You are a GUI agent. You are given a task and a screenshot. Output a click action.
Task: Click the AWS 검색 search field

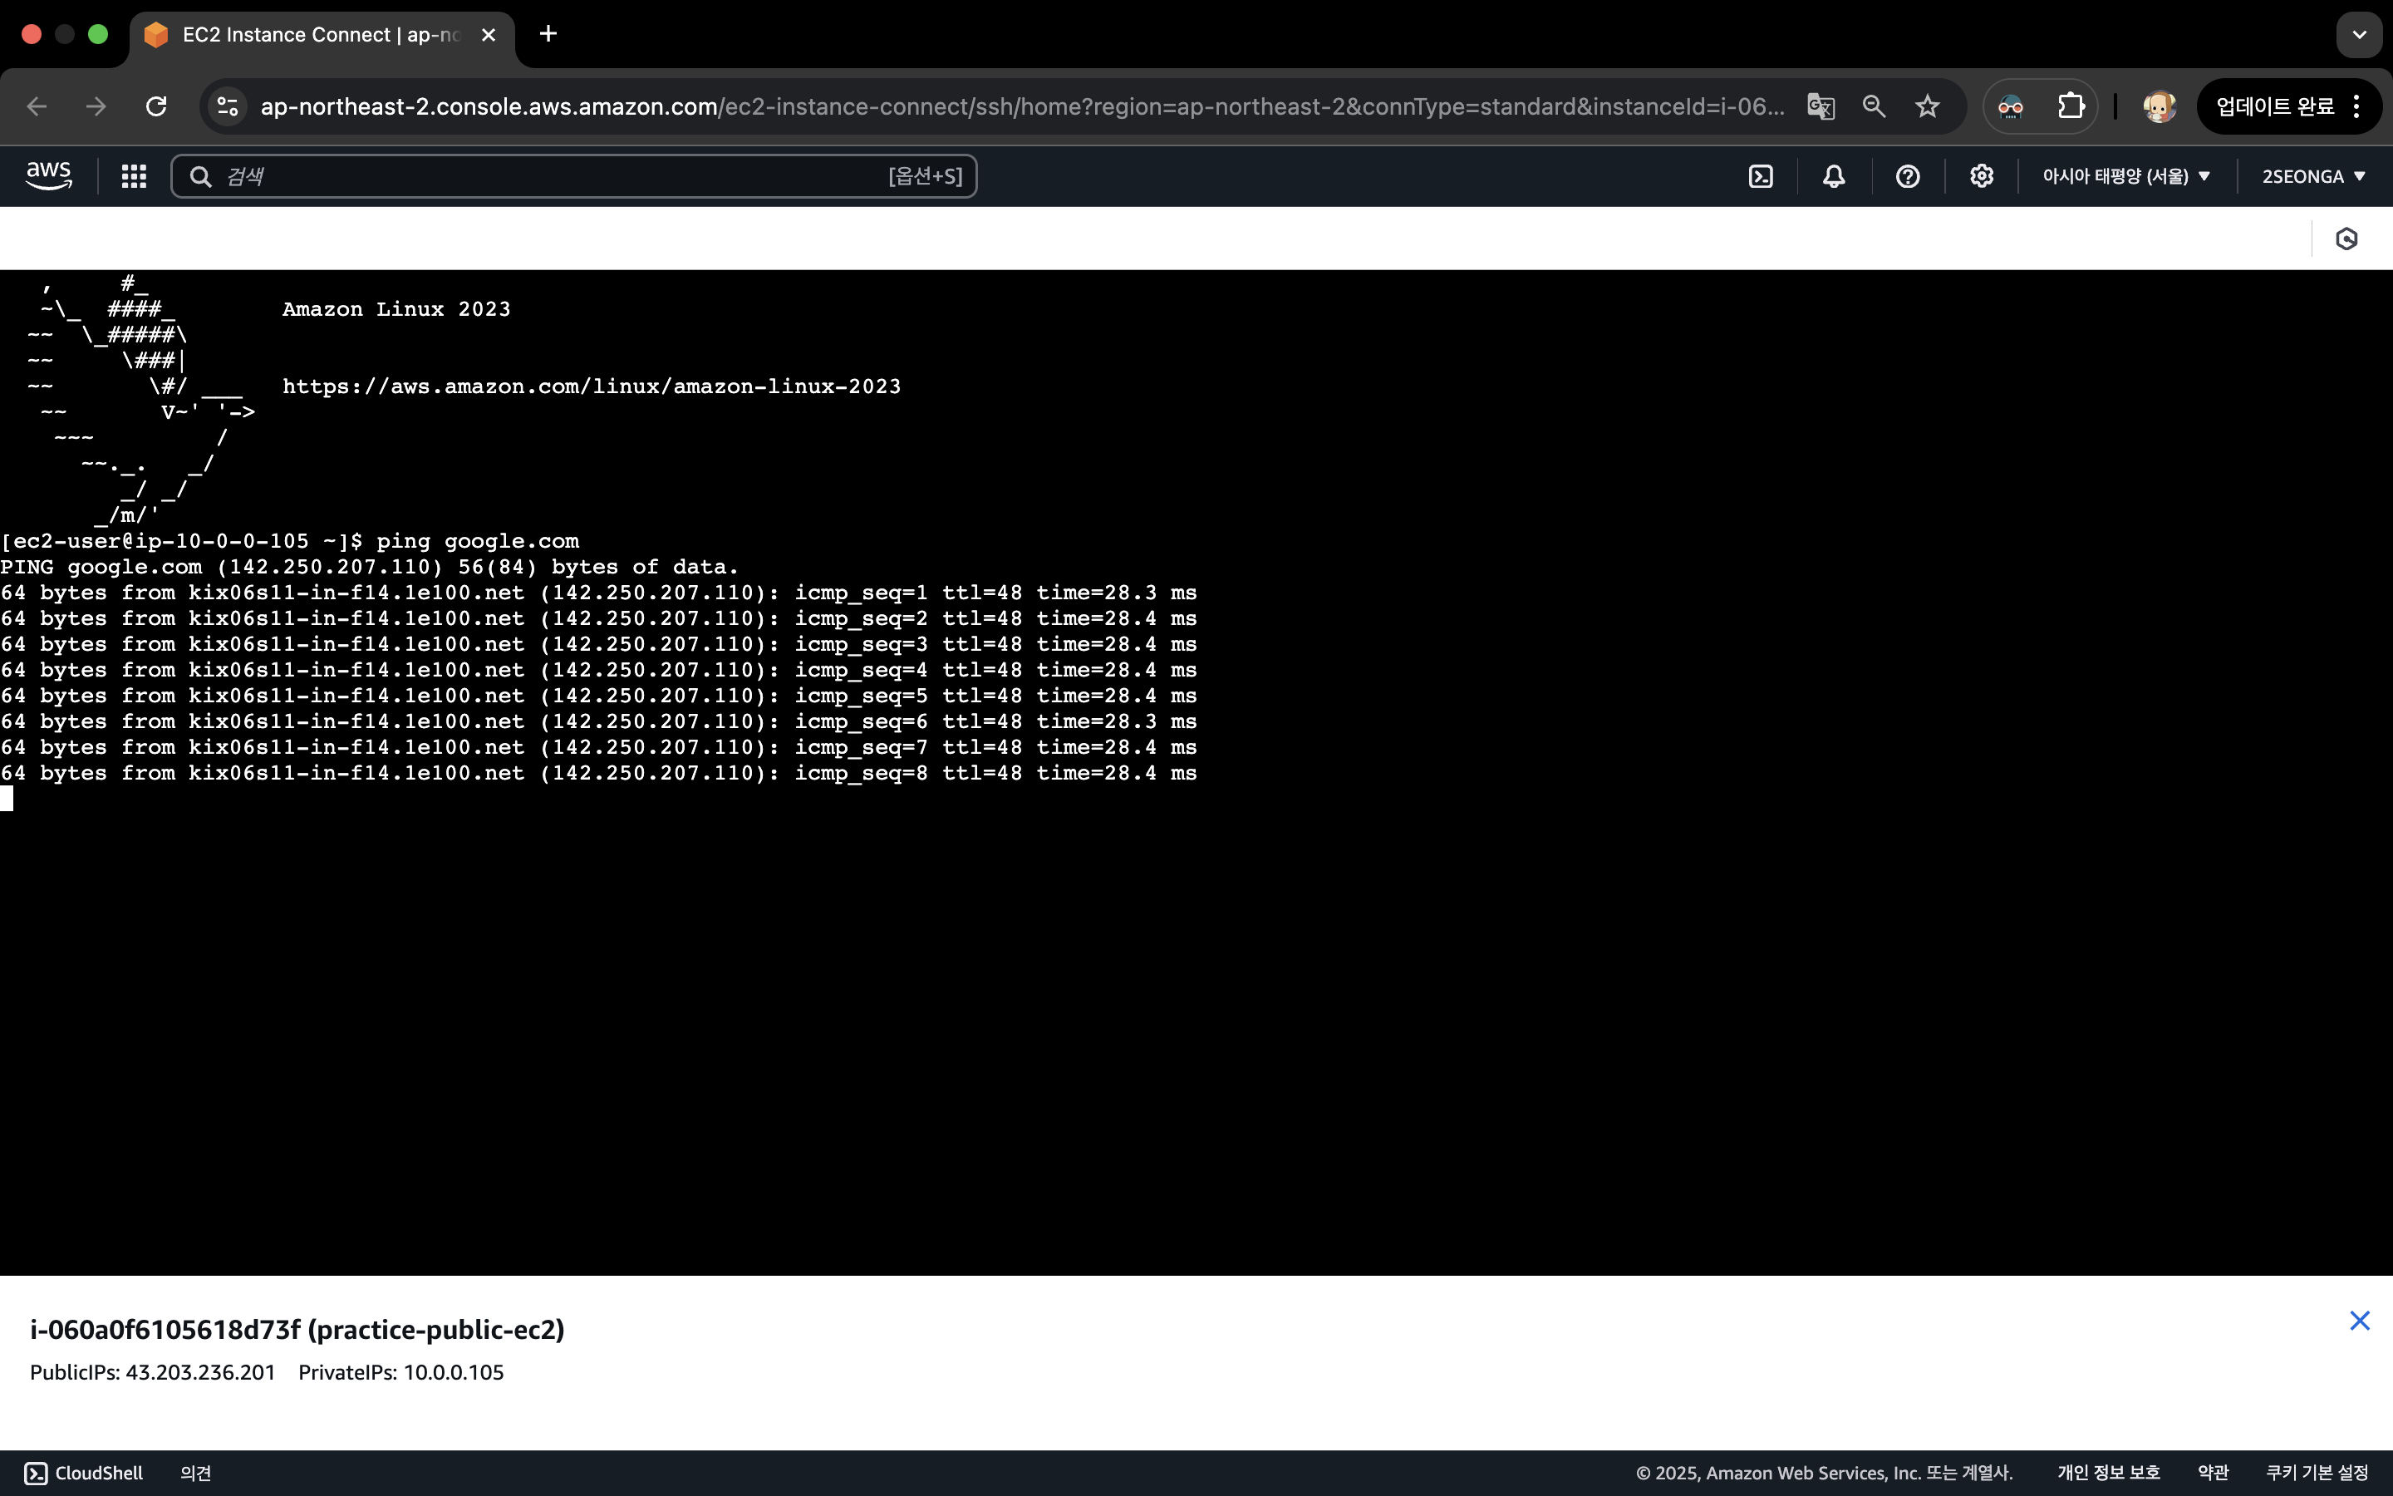(x=553, y=176)
